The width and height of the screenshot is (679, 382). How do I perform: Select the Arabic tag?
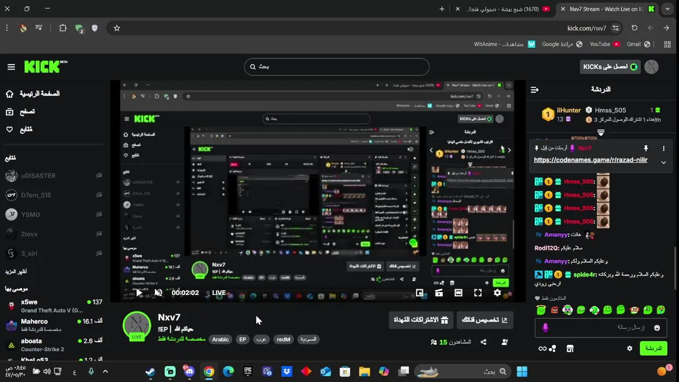point(220,340)
